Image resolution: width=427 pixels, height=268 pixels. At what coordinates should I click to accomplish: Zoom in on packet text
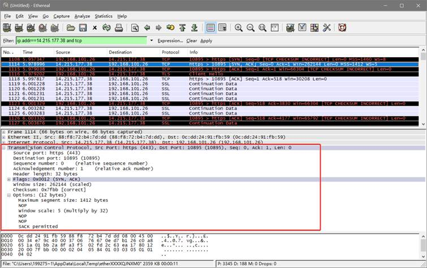click(239, 28)
